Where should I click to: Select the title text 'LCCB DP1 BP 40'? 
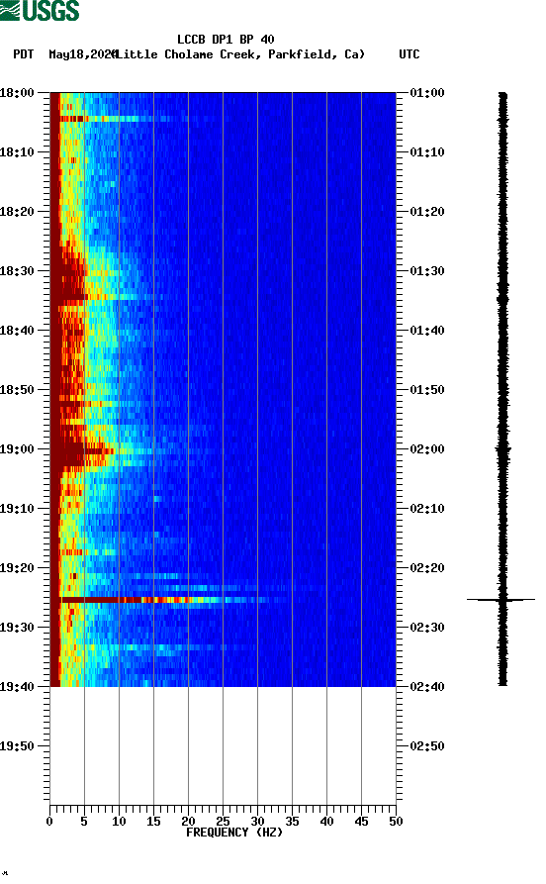[x=226, y=40]
